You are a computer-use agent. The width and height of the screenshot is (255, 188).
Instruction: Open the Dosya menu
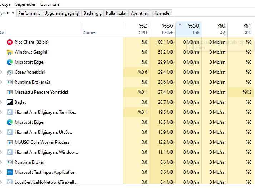point(5,4)
